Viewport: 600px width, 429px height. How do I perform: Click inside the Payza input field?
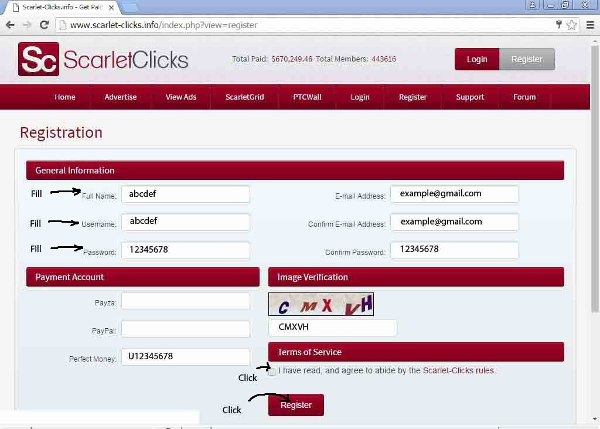(x=185, y=301)
